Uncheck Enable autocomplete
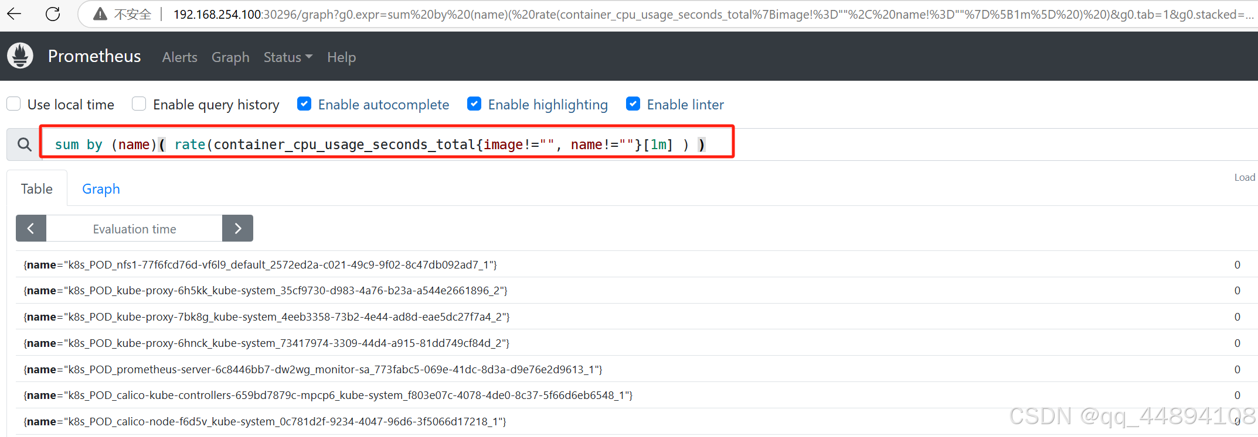Viewport: 1258px width, 437px height. coord(304,104)
